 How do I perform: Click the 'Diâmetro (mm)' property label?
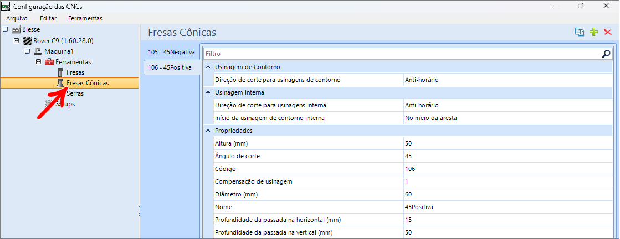pyautogui.click(x=236, y=194)
